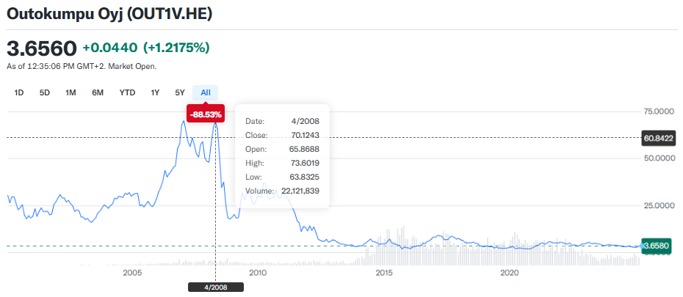Click the 4/2008 date marker on the axis
This screenshot has height=297, width=683.
(x=214, y=287)
